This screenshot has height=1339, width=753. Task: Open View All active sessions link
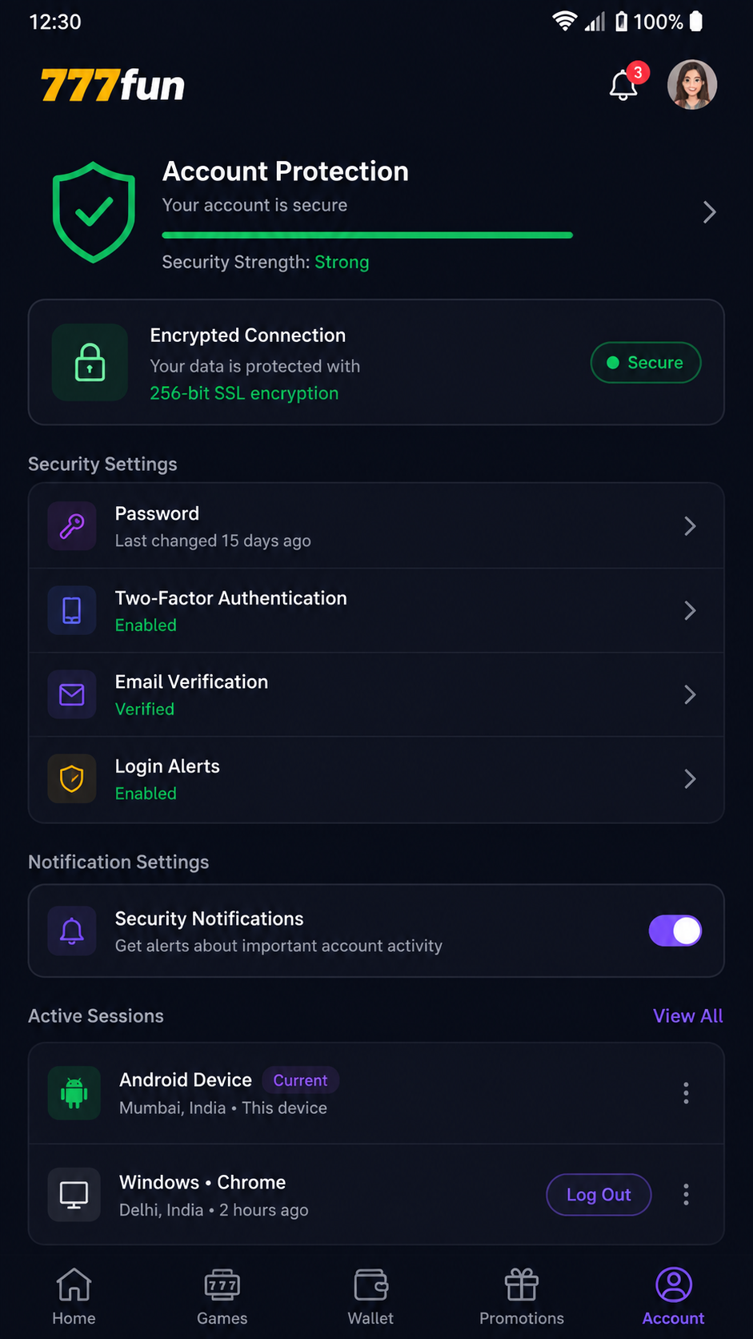(x=688, y=1015)
